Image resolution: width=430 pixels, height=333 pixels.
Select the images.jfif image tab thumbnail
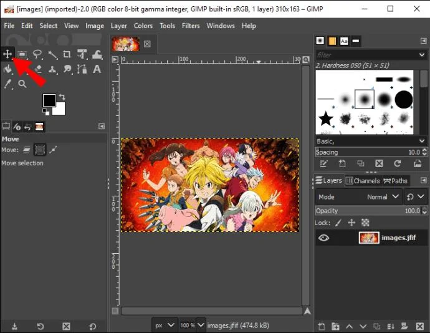pos(125,44)
